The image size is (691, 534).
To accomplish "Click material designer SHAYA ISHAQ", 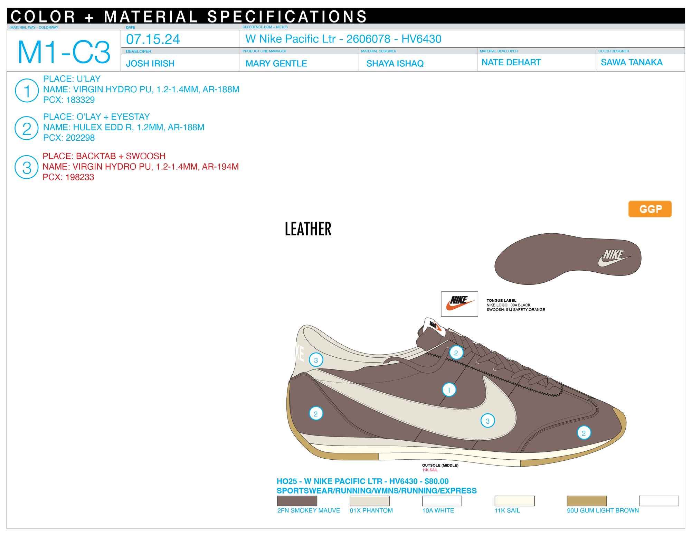I will [395, 64].
